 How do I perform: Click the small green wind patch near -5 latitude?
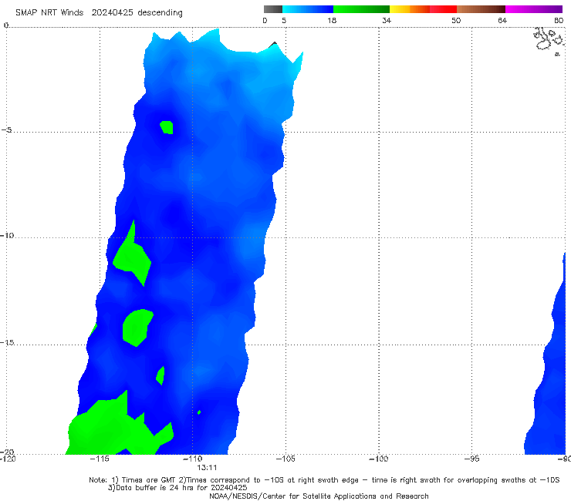[x=167, y=127]
